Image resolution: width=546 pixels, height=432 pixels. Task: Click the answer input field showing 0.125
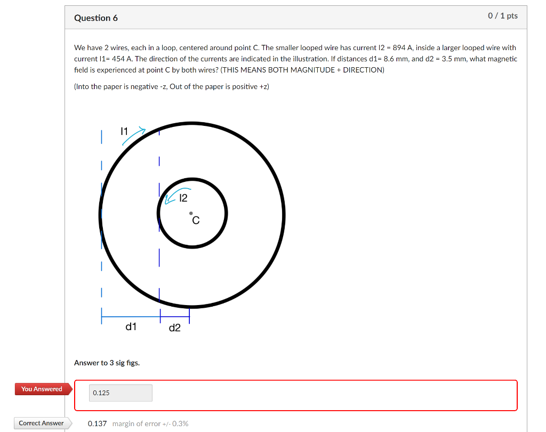tap(119, 393)
